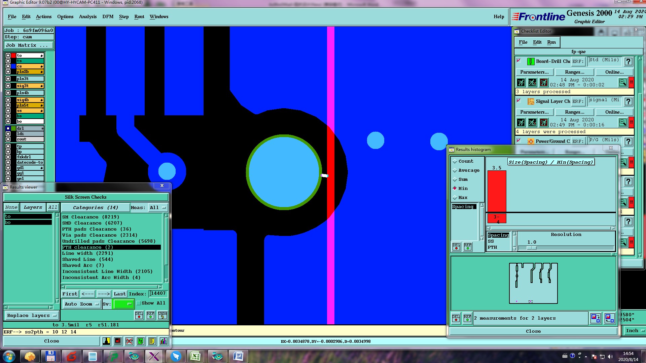Screen dimensions: 646x363
Task: Open Board-Drill check results via magnifier icon
Action: pyautogui.click(x=622, y=82)
